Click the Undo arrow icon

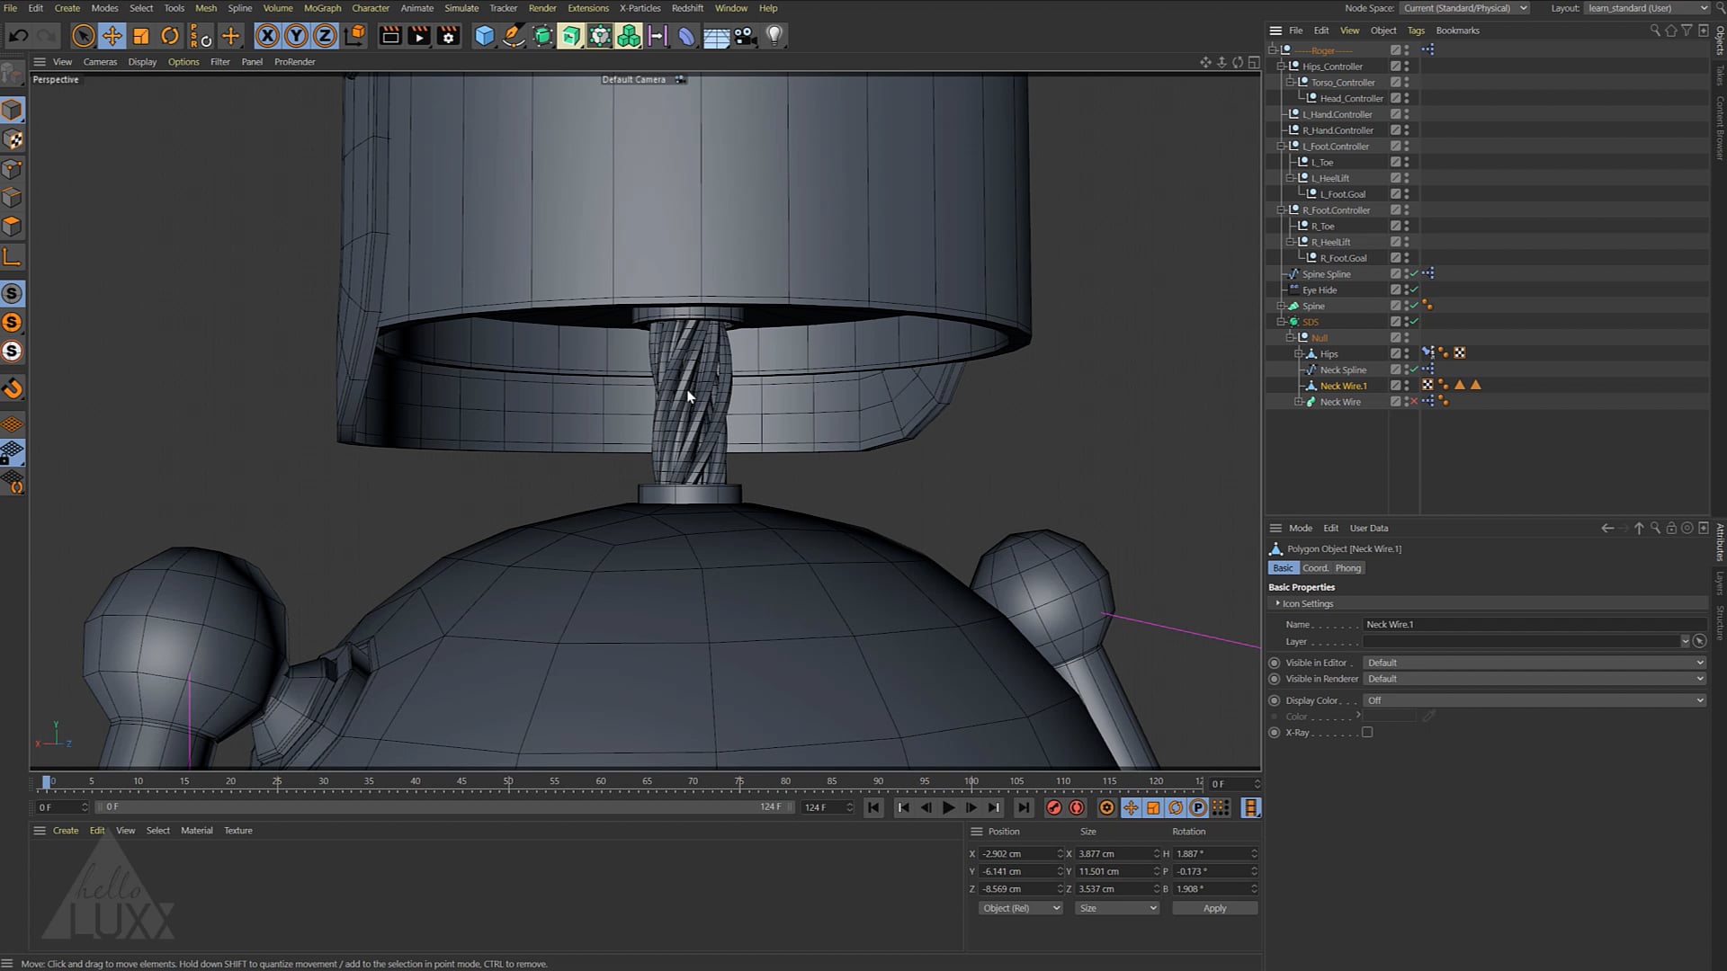pyautogui.click(x=19, y=36)
